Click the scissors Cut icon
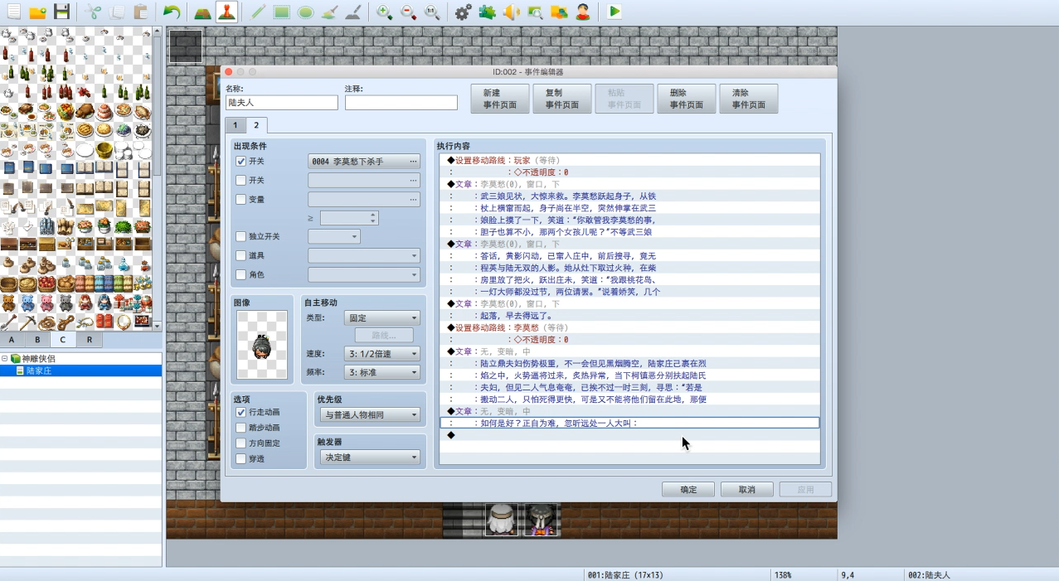This screenshot has height=581, width=1059. click(93, 12)
